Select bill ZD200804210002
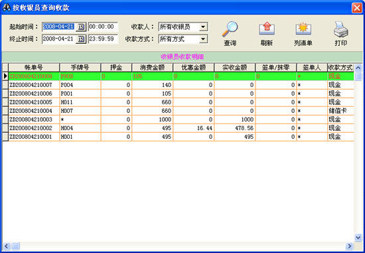This screenshot has height=253, width=365. (x=31, y=128)
